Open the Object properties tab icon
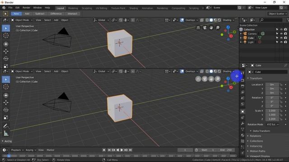 (x=243, y=112)
